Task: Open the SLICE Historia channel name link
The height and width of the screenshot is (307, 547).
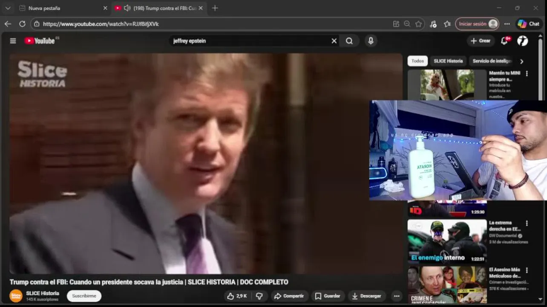Action: coord(43,293)
